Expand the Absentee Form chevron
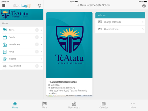Image resolution: width=148 pixels, height=111 pixels. click(143, 29)
